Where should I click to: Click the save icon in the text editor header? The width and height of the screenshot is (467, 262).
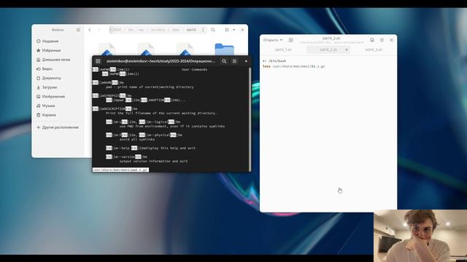(x=372, y=40)
